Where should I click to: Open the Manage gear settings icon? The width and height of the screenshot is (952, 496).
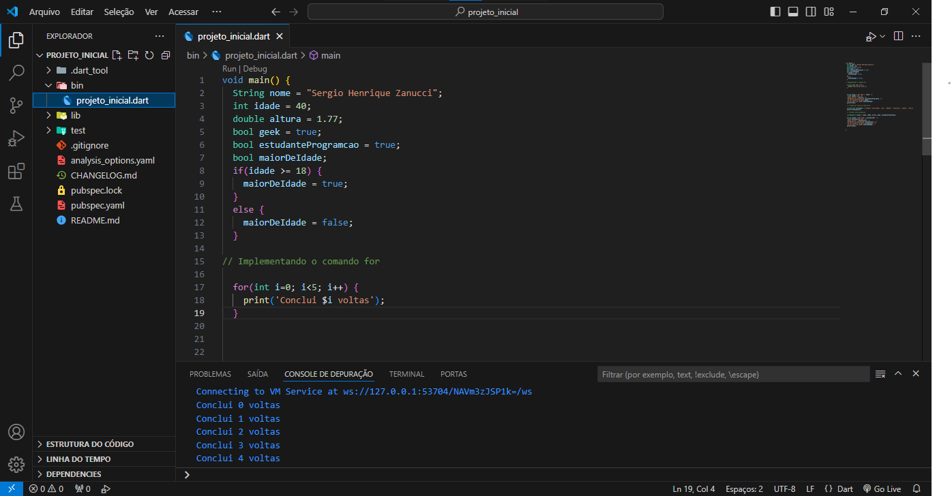click(16, 465)
